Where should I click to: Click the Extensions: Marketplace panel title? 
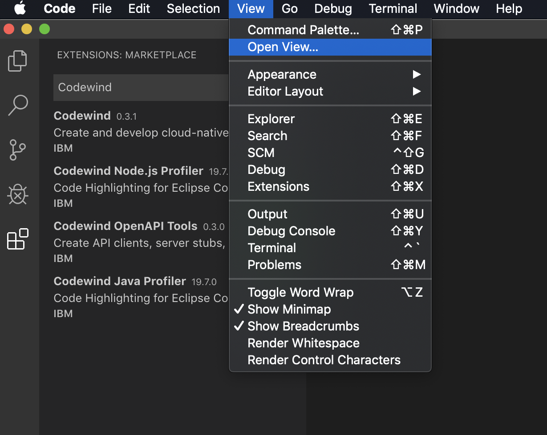(x=127, y=55)
